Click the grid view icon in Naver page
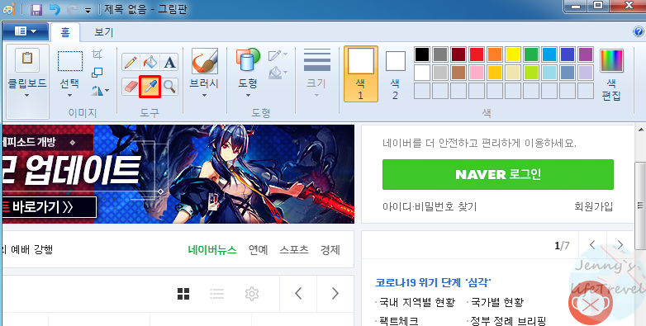646x326 pixels. click(183, 294)
